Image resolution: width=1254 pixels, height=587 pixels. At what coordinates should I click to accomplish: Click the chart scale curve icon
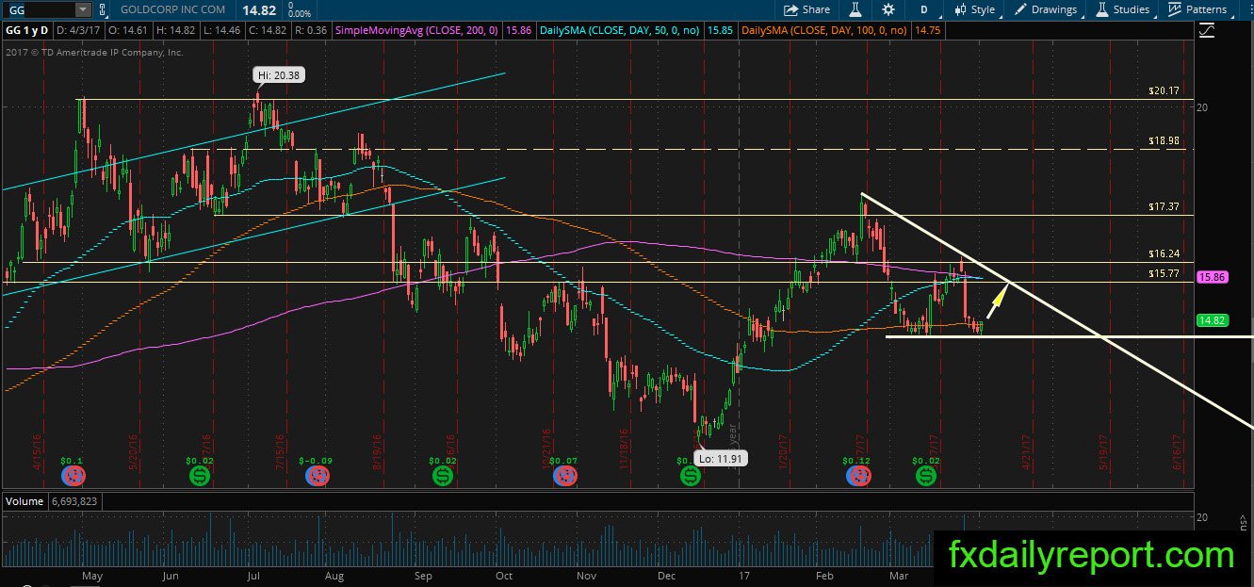pos(1207,31)
